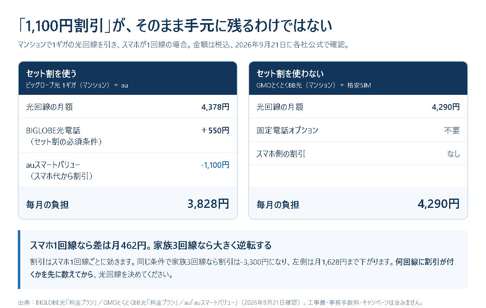Click 毎月の負担 label in the left card

[47, 205]
